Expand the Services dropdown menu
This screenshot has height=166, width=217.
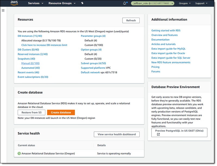(36, 3)
